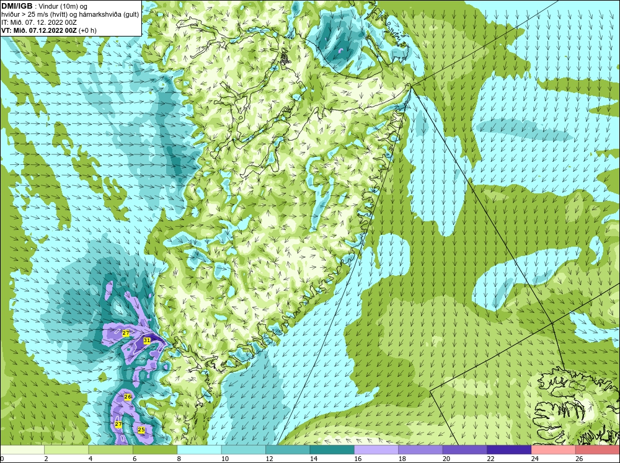Click the yellow 27 label beside label 31
Viewport: 620px width, 463px height.
(x=126, y=333)
